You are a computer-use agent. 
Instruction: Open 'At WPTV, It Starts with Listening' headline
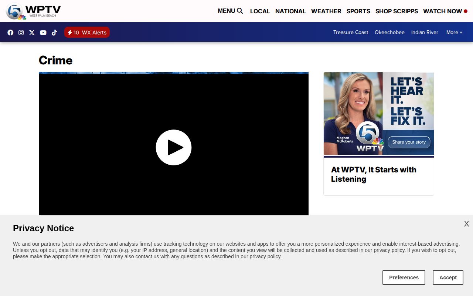coord(374,174)
